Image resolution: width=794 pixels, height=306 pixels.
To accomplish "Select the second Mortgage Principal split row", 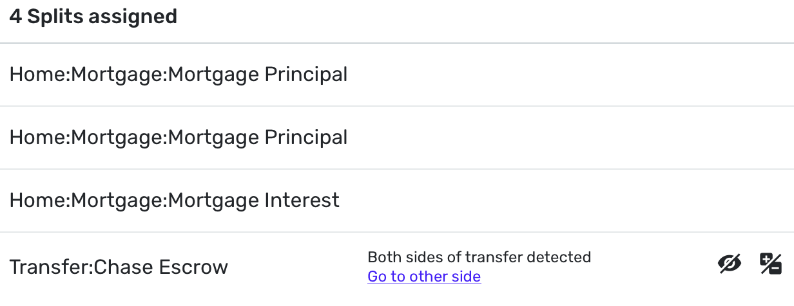I will [x=179, y=138].
